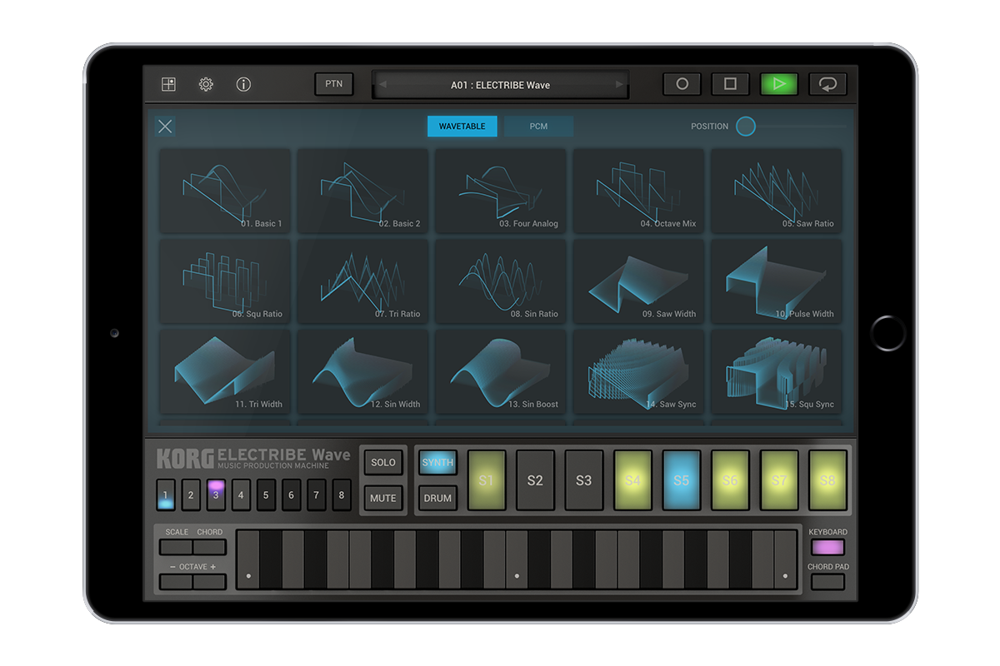Tap synth pad S1

[x=487, y=480]
